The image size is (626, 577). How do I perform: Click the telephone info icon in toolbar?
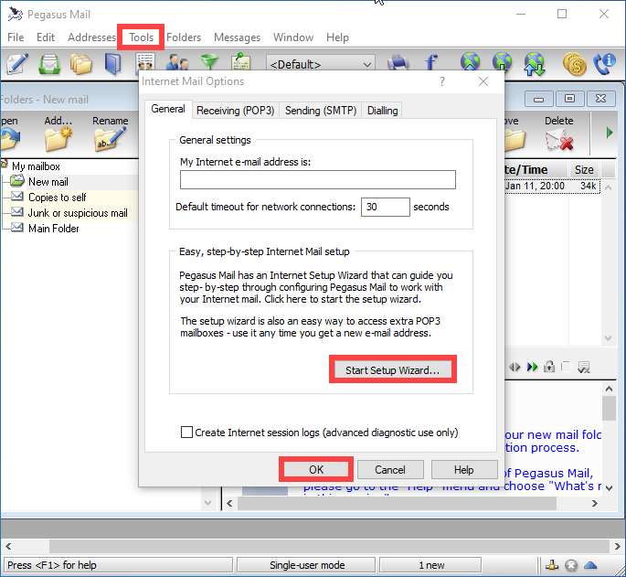[x=604, y=64]
